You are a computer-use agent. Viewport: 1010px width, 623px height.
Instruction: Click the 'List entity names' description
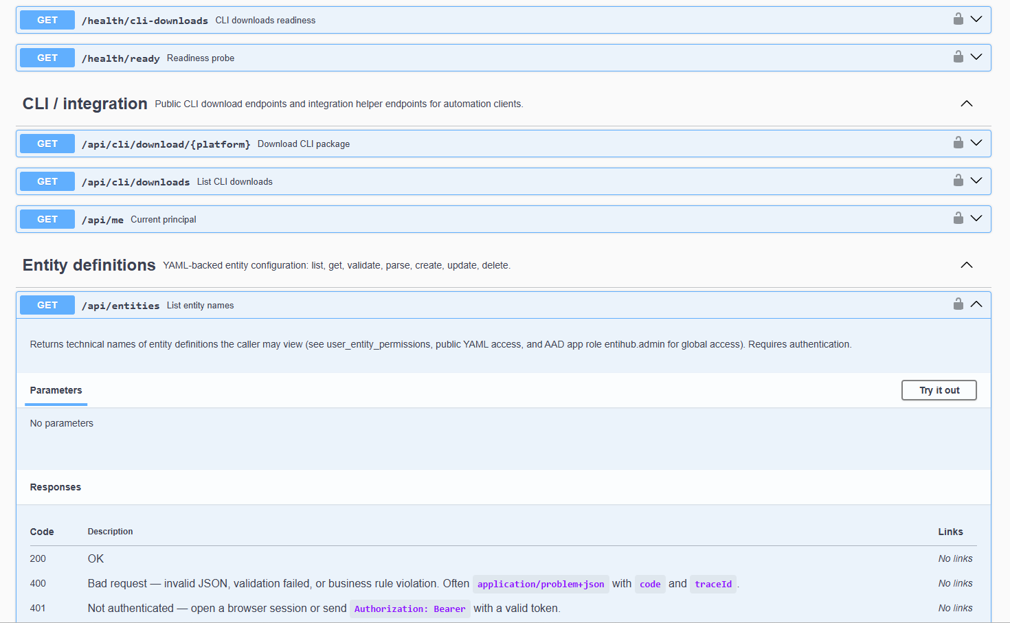[200, 305]
